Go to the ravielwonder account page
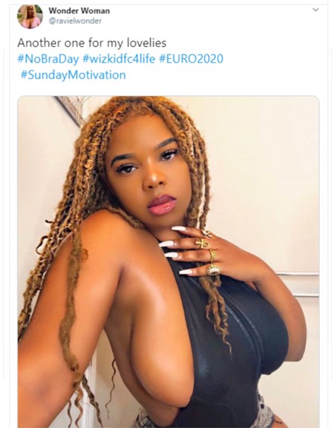 [75, 21]
